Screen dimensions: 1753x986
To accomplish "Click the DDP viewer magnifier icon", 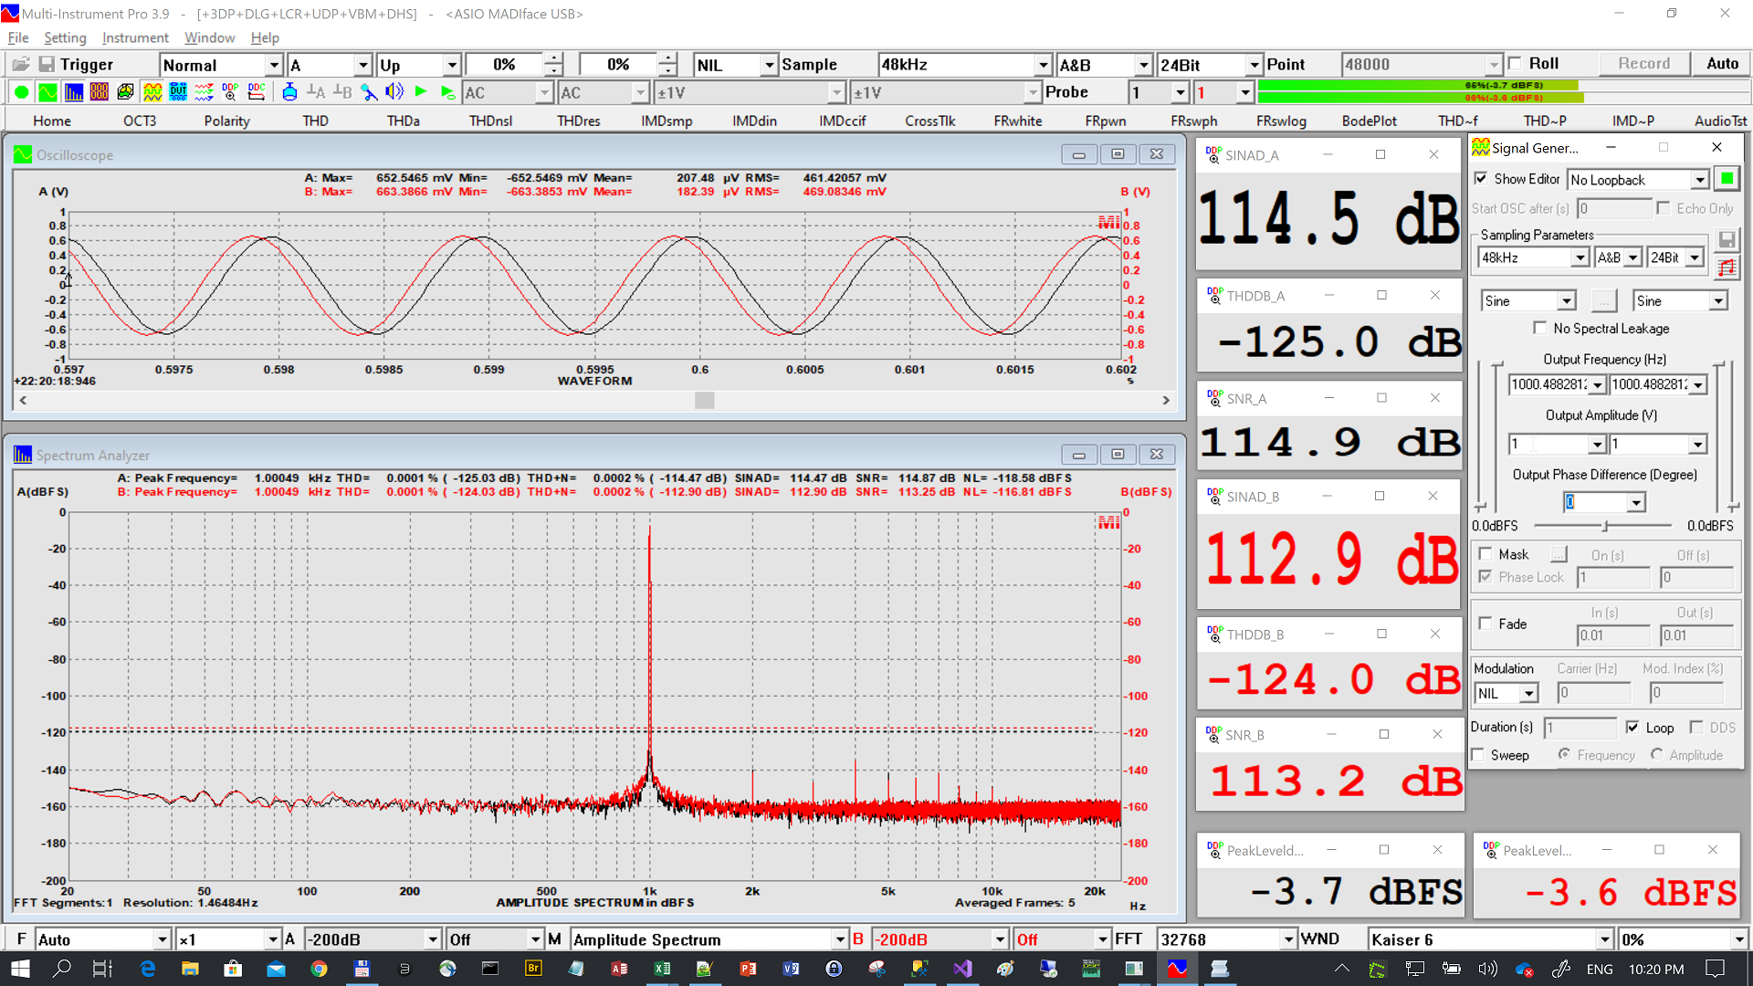I will click(x=230, y=92).
